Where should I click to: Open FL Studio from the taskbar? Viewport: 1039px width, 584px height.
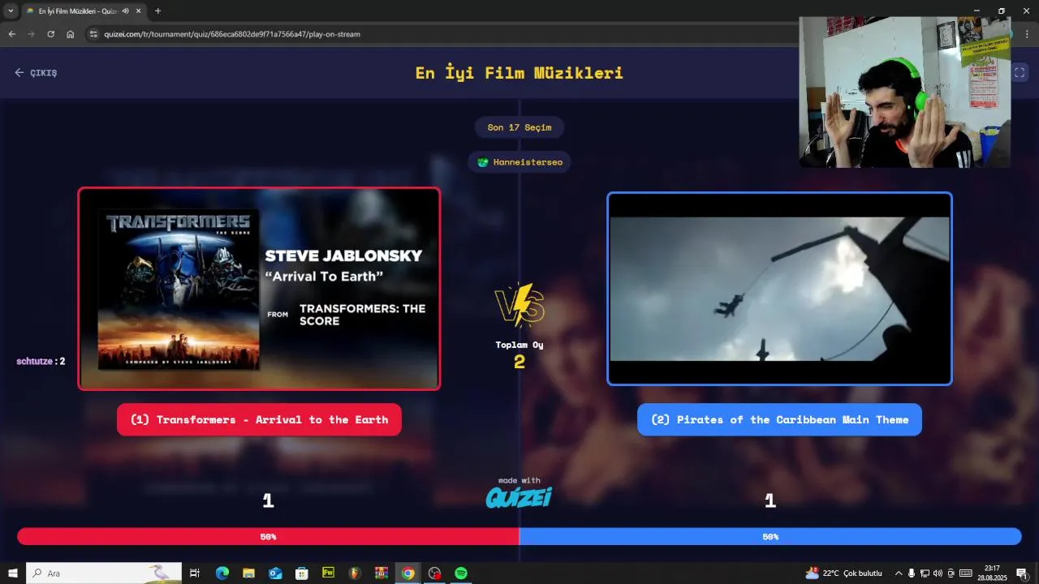355,573
